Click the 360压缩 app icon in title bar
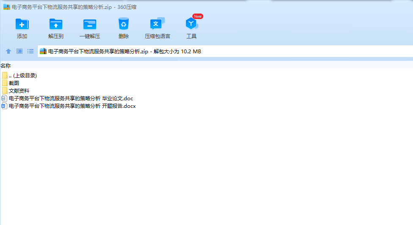 click(x=7, y=7)
